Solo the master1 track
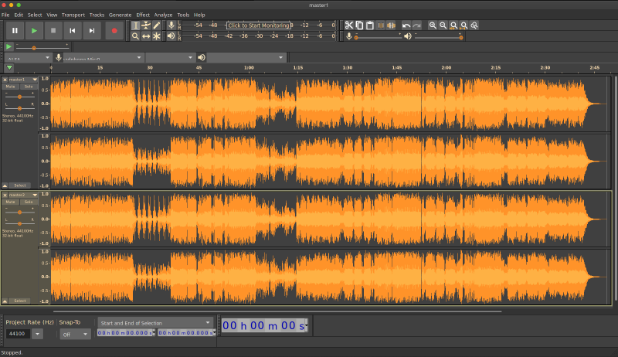Viewport: 618px width, 357px height. pyautogui.click(x=28, y=87)
